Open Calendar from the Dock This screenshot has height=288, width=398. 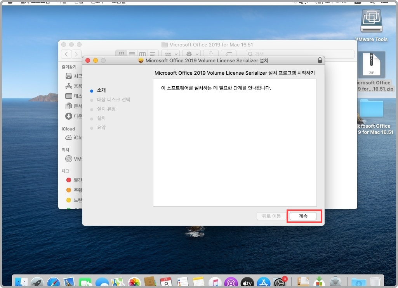coord(166,282)
